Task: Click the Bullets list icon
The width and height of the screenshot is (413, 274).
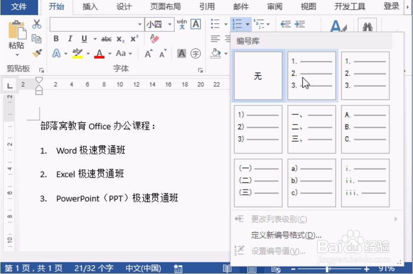Action: [x=215, y=24]
